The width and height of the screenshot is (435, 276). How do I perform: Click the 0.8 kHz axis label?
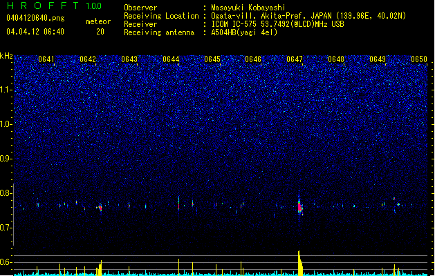click(x=6, y=193)
